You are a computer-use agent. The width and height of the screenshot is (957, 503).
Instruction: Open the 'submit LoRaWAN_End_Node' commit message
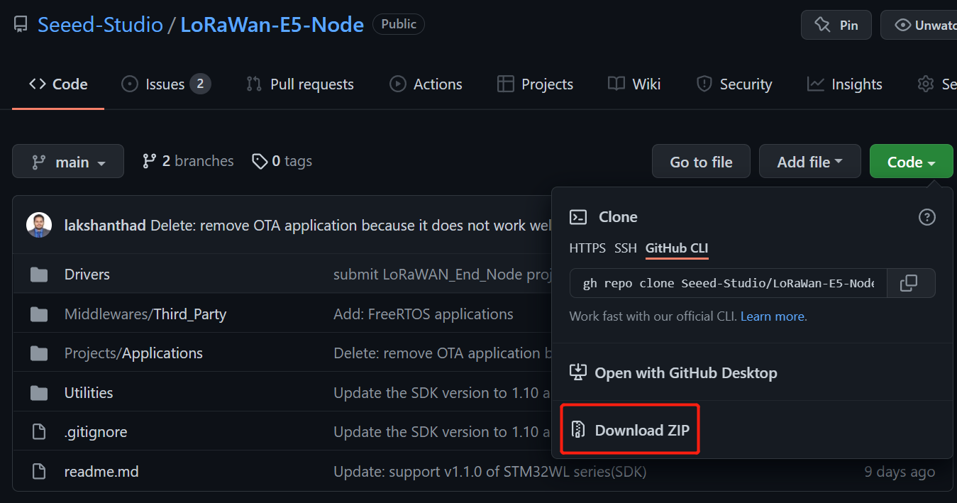pos(443,275)
